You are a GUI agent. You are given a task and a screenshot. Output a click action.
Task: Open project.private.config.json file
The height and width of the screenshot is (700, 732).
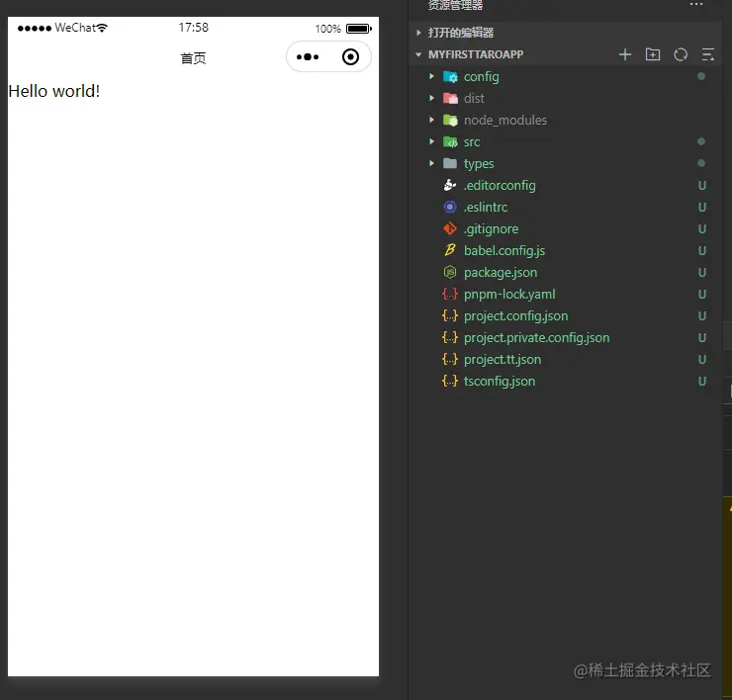537,338
